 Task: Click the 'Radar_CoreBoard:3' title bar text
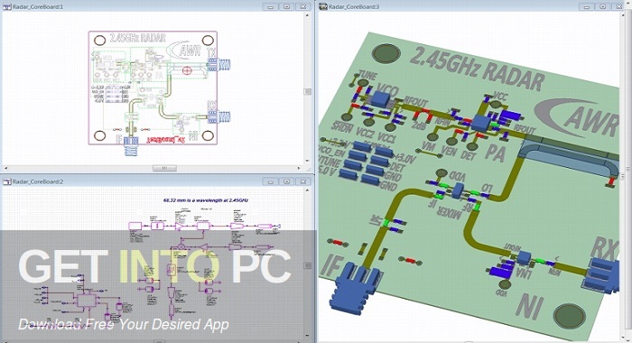[x=354, y=6]
